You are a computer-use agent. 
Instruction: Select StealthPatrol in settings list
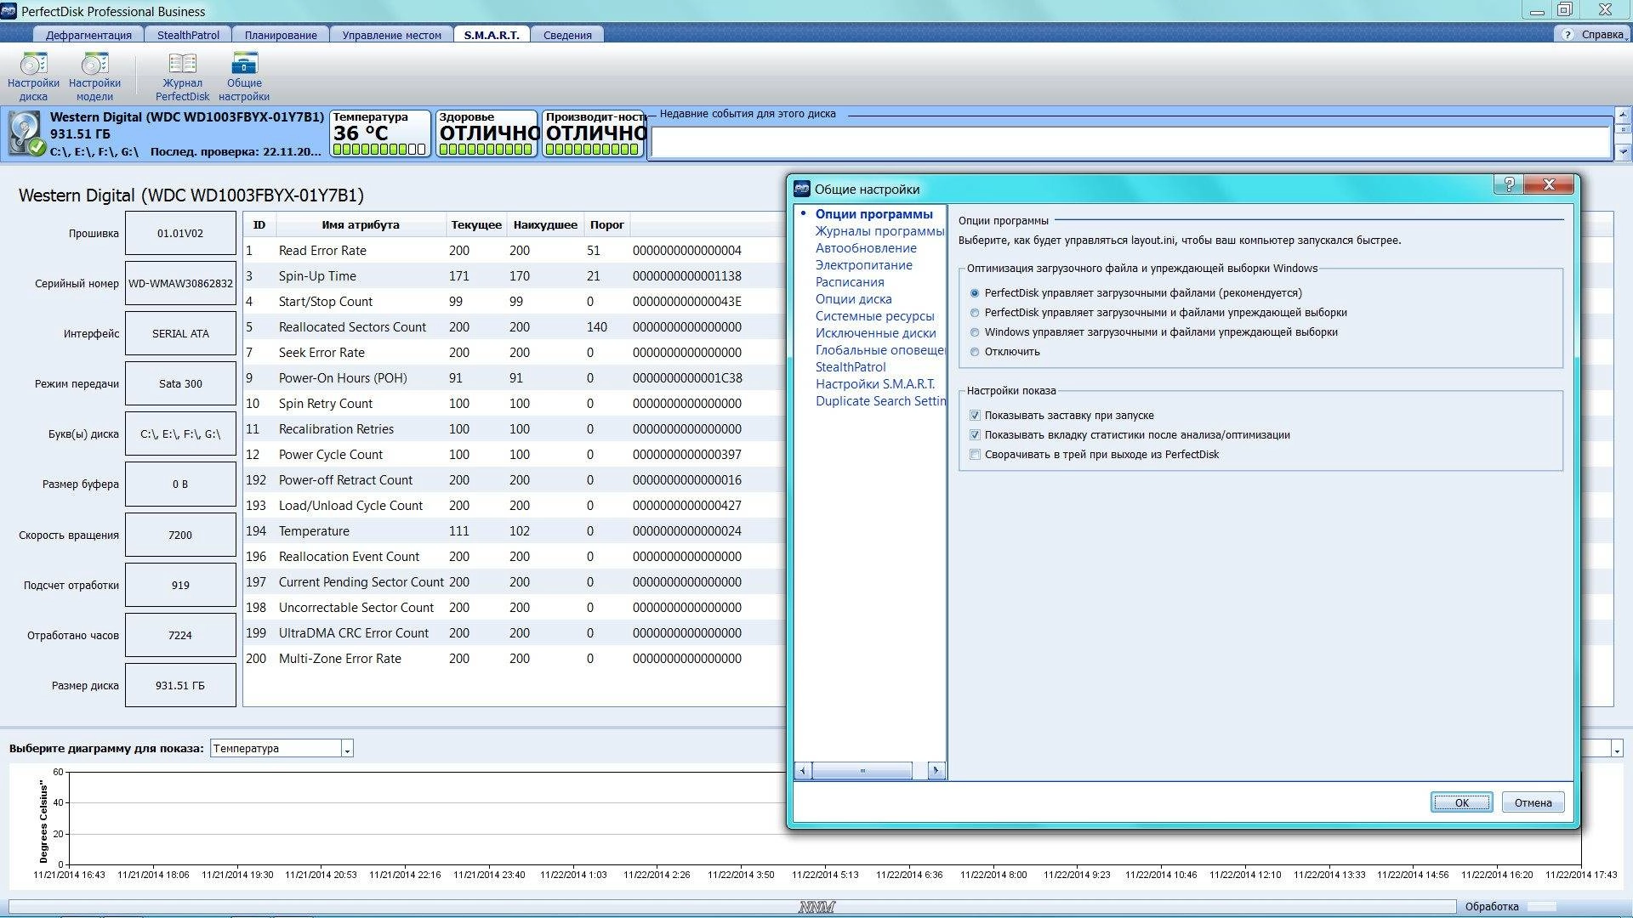point(851,367)
